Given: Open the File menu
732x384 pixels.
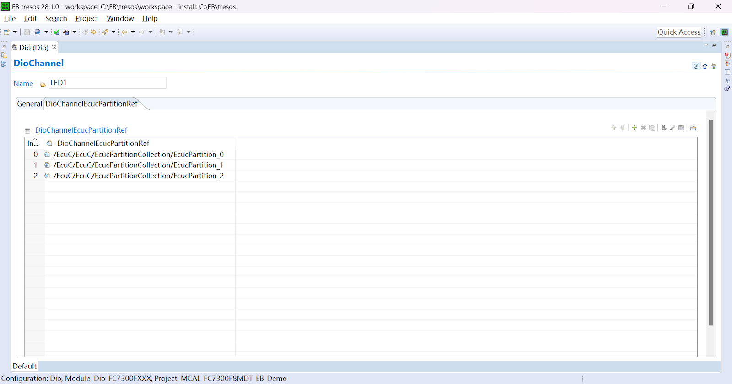Looking at the screenshot, I should point(10,18).
